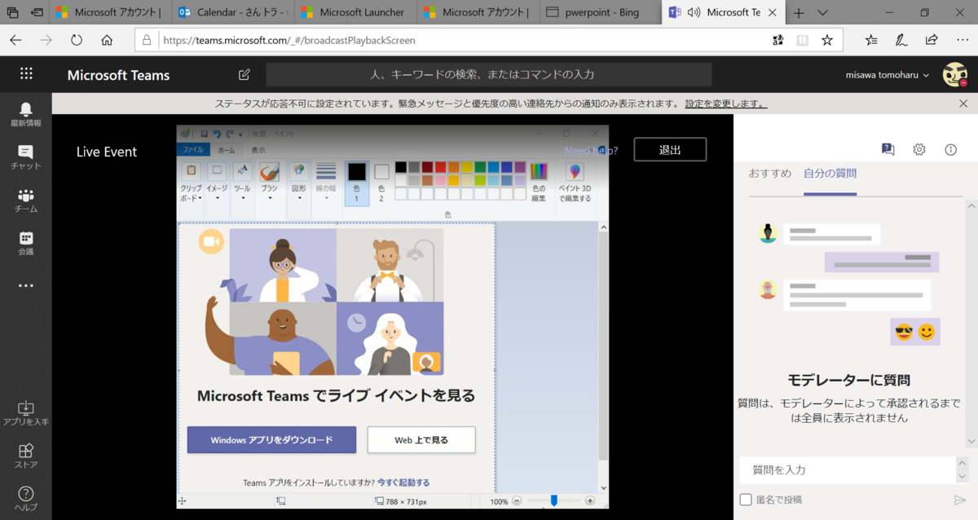Click the Web 上で見る button
This screenshot has height=520, width=978.
[421, 439]
